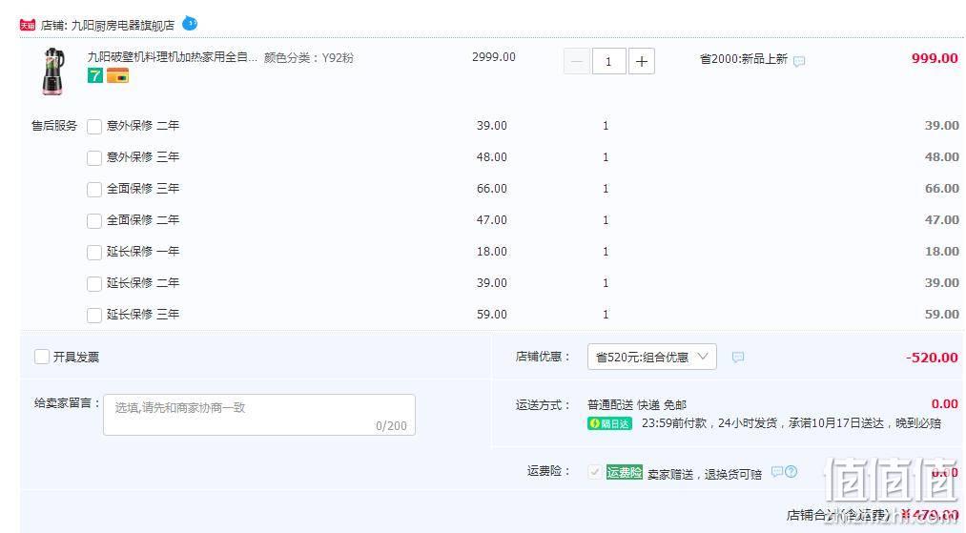
Task: Click the 给卖家留言 message box
Action: pyautogui.click(x=259, y=415)
